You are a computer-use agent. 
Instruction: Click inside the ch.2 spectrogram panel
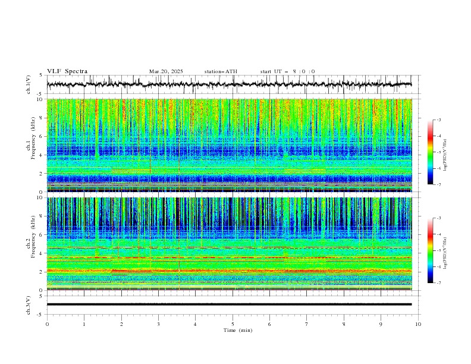(229, 244)
